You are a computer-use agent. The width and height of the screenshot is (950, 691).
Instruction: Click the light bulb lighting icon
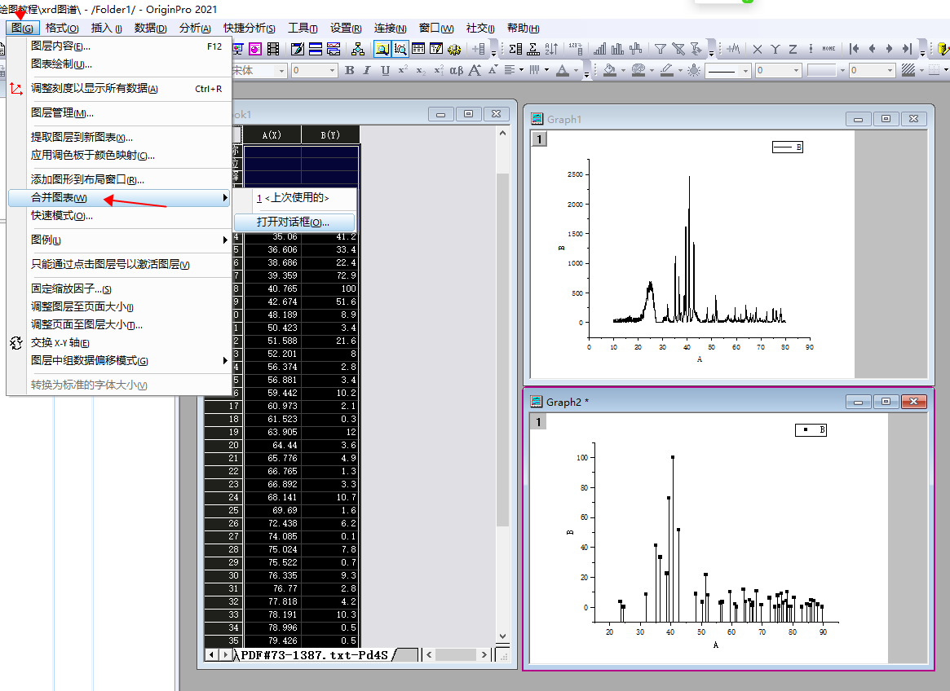pyautogui.click(x=694, y=70)
